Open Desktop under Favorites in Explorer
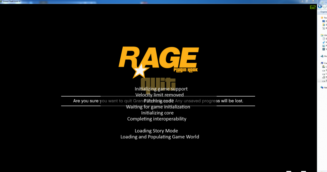The height and width of the screenshot is (172, 327). coord(325,21)
